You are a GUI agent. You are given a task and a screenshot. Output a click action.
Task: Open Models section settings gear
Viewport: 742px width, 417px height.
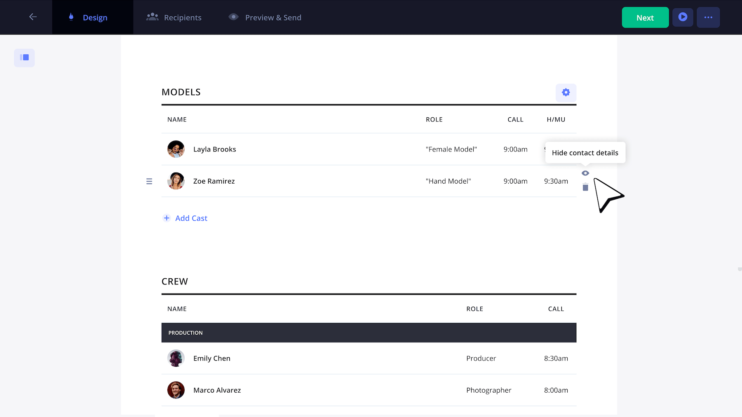(x=566, y=93)
